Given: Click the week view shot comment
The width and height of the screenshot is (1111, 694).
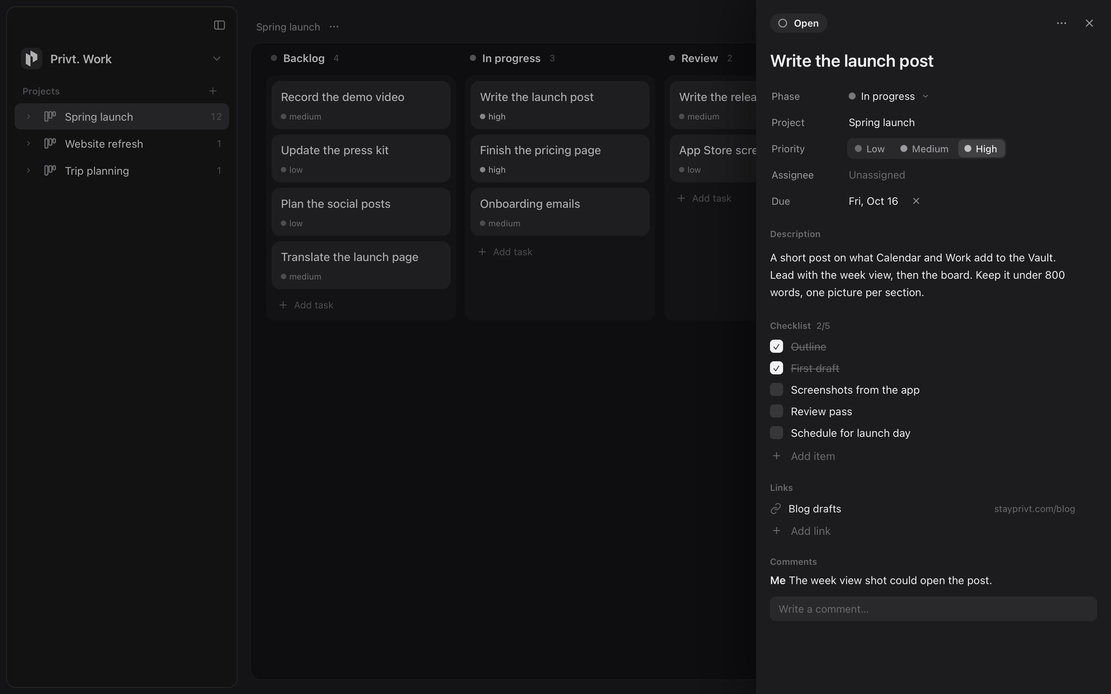Looking at the screenshot, I should [x=881, y=580].
